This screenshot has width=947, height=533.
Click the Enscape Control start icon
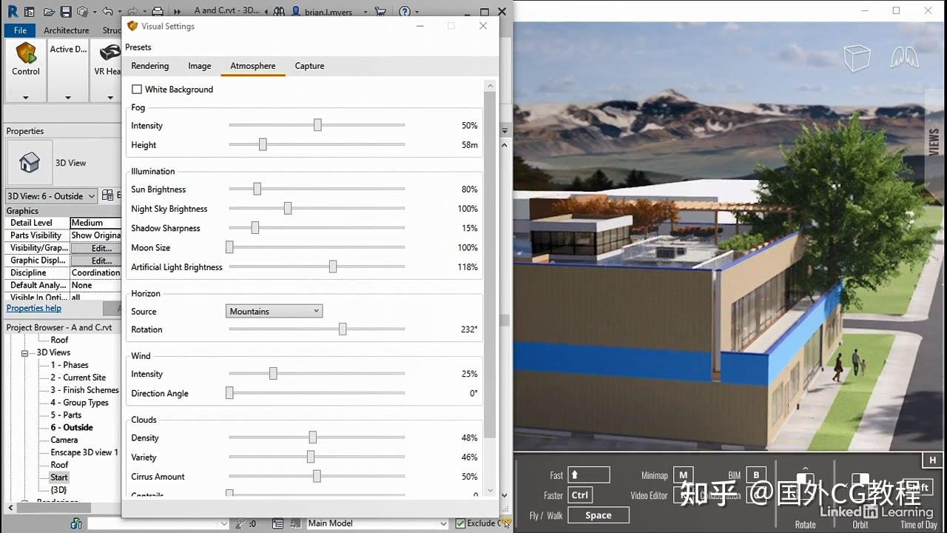(26, 53)
